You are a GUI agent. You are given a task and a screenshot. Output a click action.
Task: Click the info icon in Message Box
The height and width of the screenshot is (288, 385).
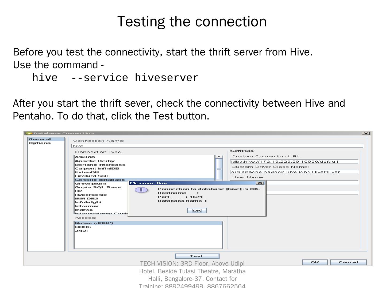pyautogui.click(x=141, y=190)
